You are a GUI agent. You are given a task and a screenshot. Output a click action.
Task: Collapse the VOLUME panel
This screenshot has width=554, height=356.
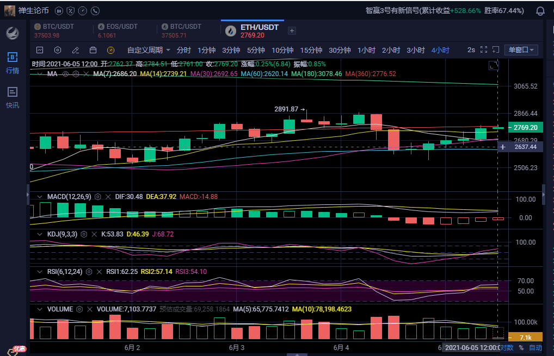(40, 309)
